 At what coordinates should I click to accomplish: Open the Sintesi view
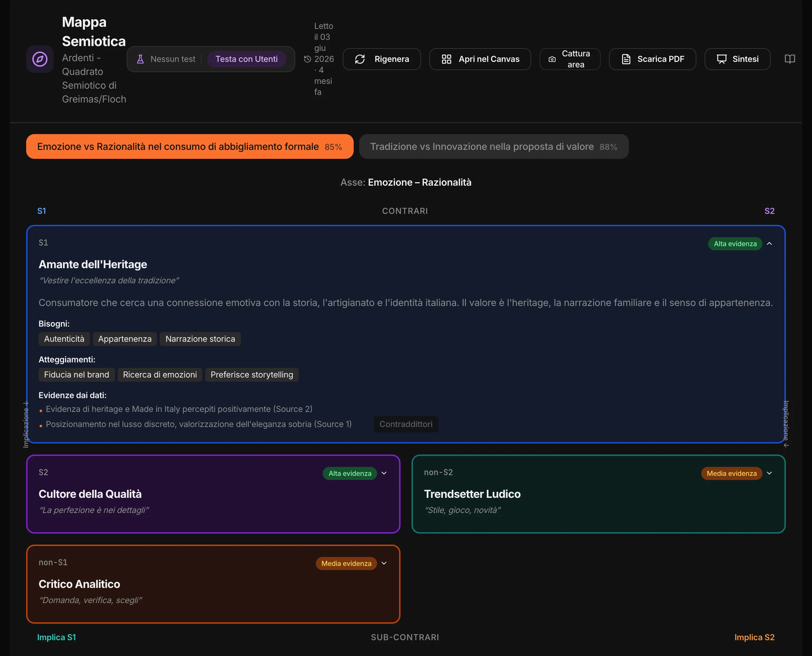tap(738, 59)
